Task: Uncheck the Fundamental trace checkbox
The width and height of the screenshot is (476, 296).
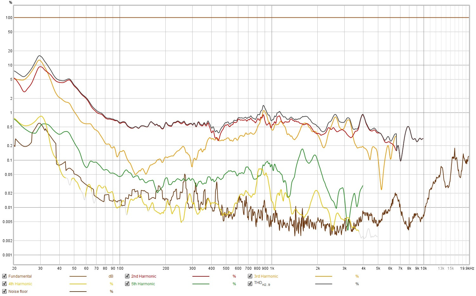Action: coord(4,276)
